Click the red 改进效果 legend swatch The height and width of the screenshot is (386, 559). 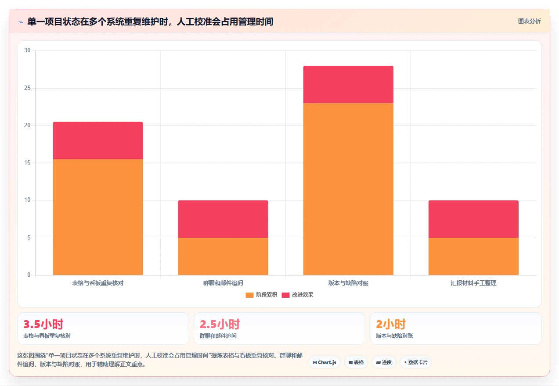point(285,295)
